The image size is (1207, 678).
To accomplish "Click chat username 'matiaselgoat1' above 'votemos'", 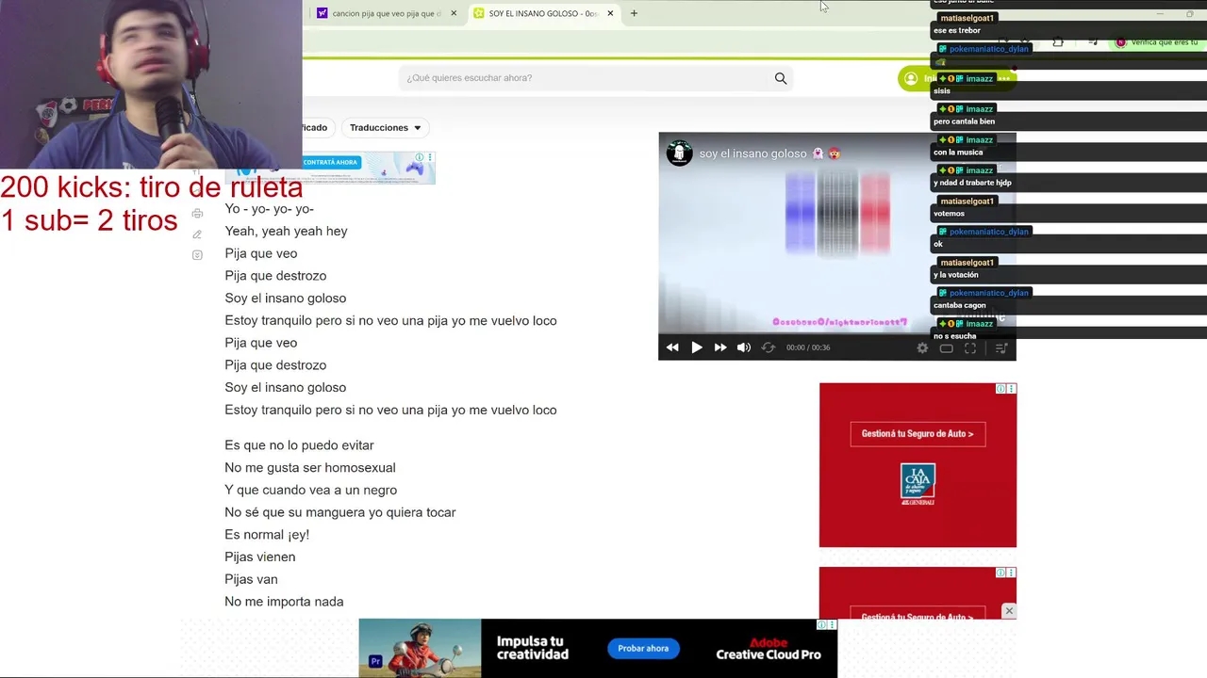I will pos(967,202).
